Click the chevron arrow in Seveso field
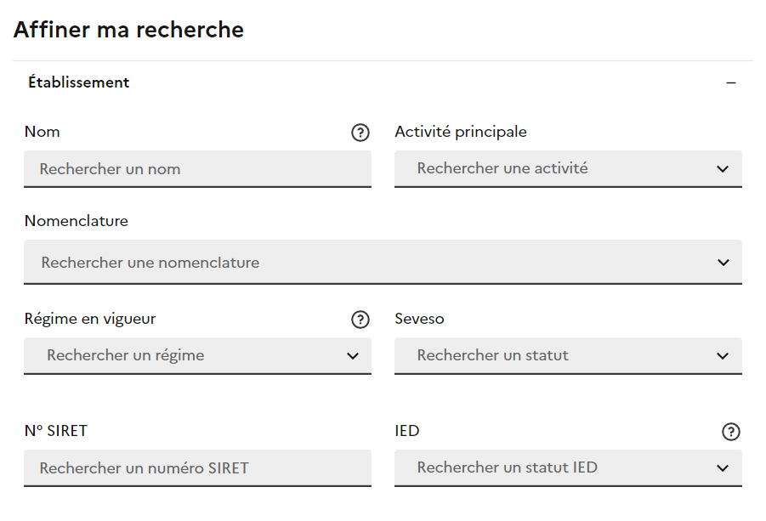This screenshot has height=521, width=766. point(723,356)
